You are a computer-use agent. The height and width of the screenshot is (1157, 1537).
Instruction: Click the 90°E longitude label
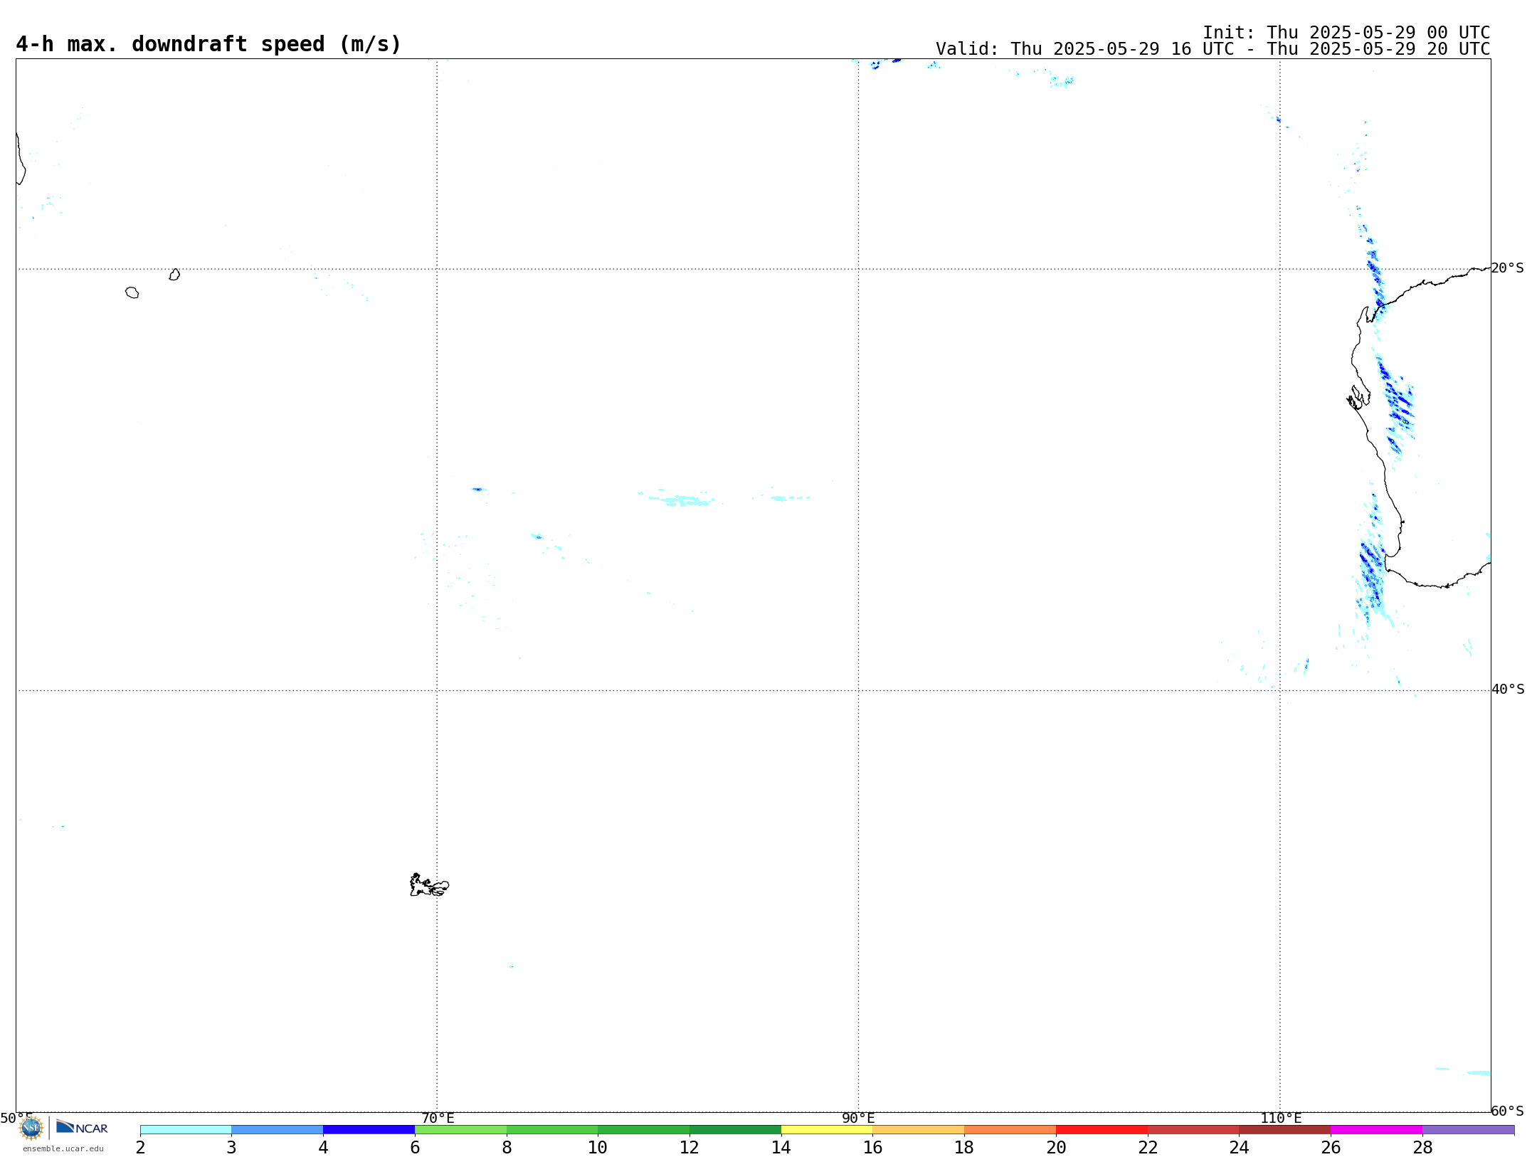858,1119
